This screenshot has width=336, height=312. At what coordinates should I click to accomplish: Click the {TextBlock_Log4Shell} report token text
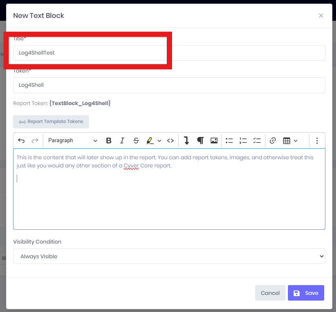[x=80, y=103]
